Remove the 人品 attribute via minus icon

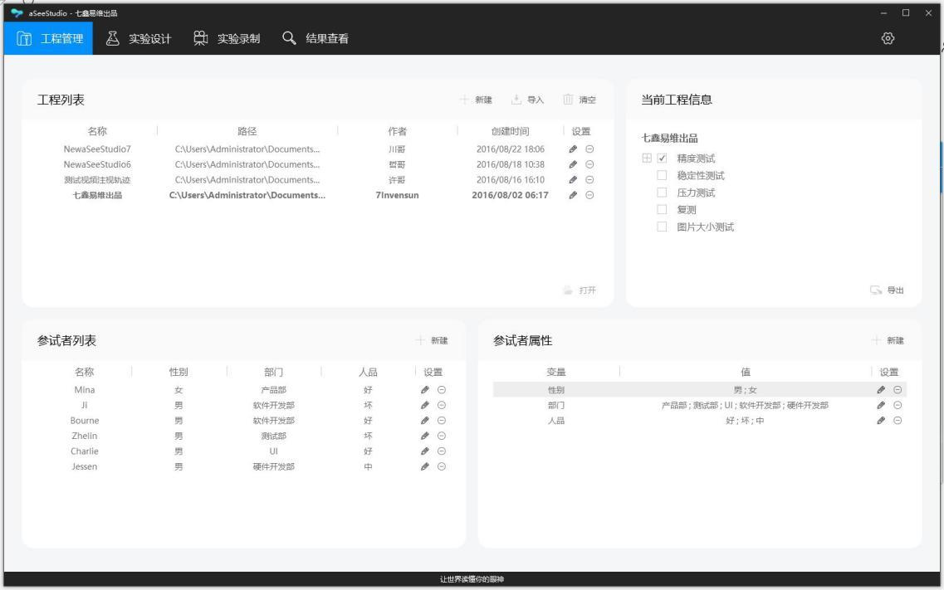tap(898, 421)
